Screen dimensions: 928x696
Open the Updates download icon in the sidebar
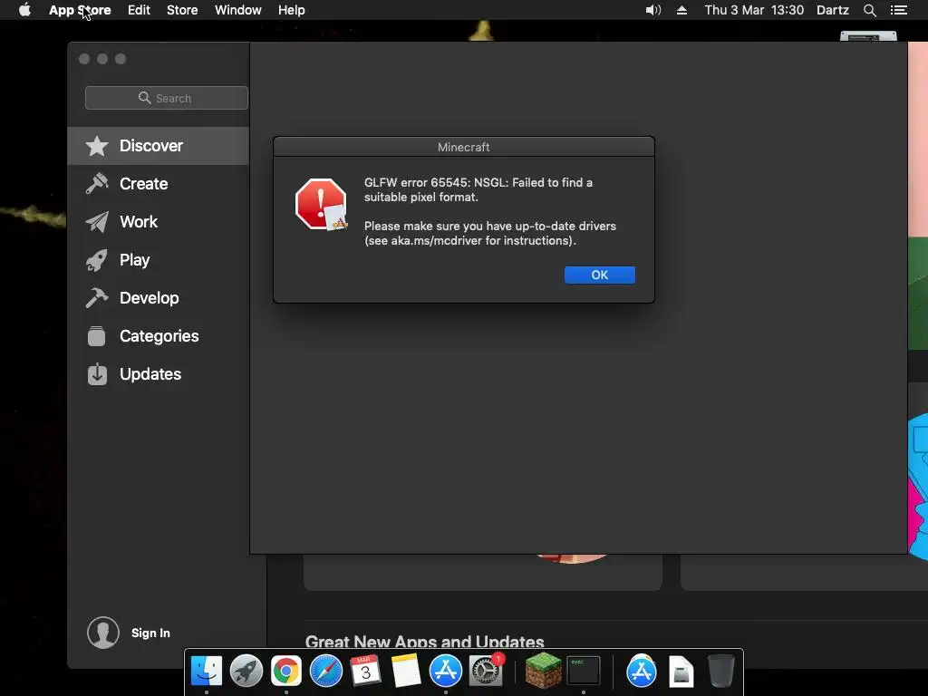point(97,374)
